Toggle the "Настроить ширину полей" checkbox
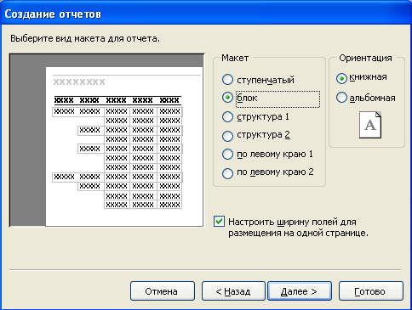The image size is (412, 310). coord(219,222)
